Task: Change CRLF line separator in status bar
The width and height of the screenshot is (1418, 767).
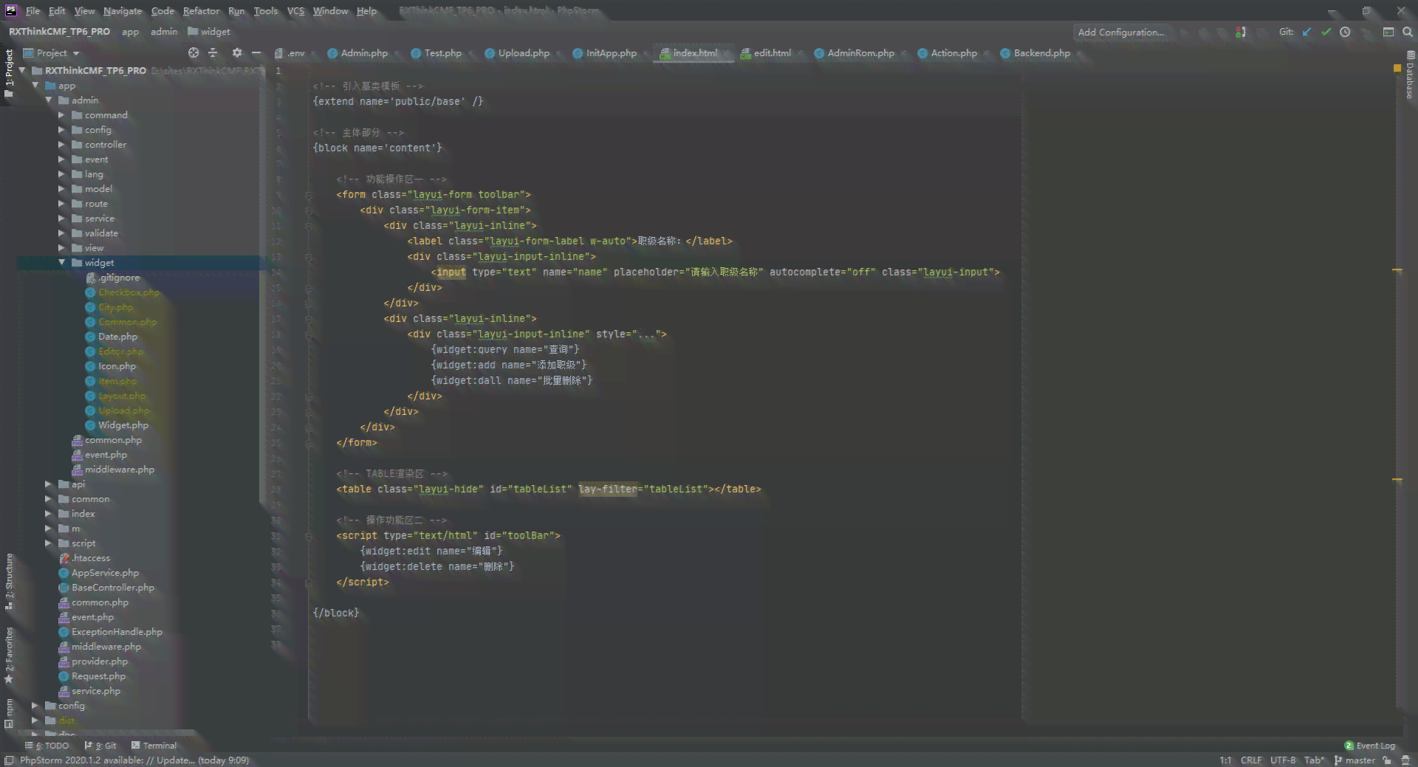Action: coord(1251,760)
